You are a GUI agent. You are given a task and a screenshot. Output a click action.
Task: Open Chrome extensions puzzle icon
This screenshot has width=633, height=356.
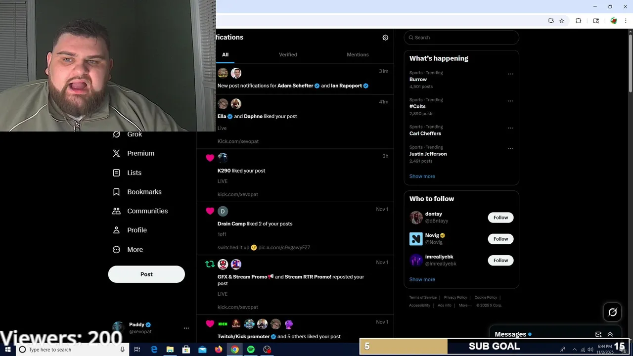(578, 21)
